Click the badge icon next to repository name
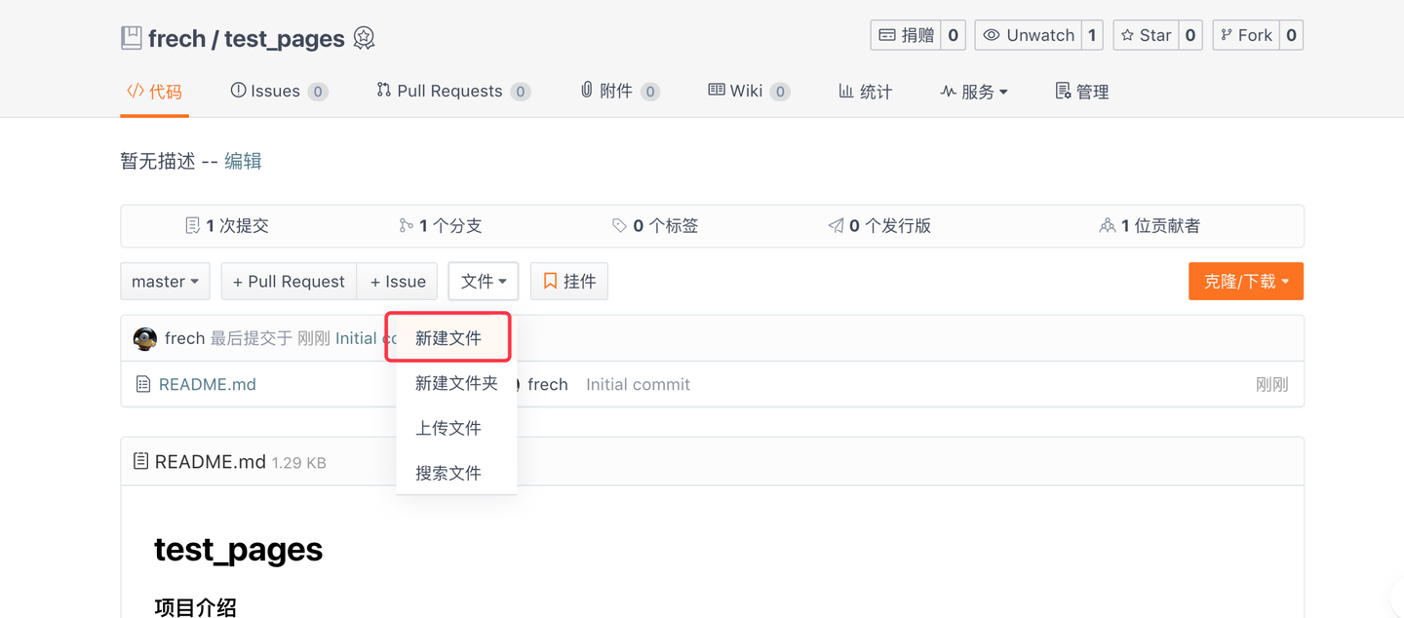 pyautogui.click(x=364, y=38)
